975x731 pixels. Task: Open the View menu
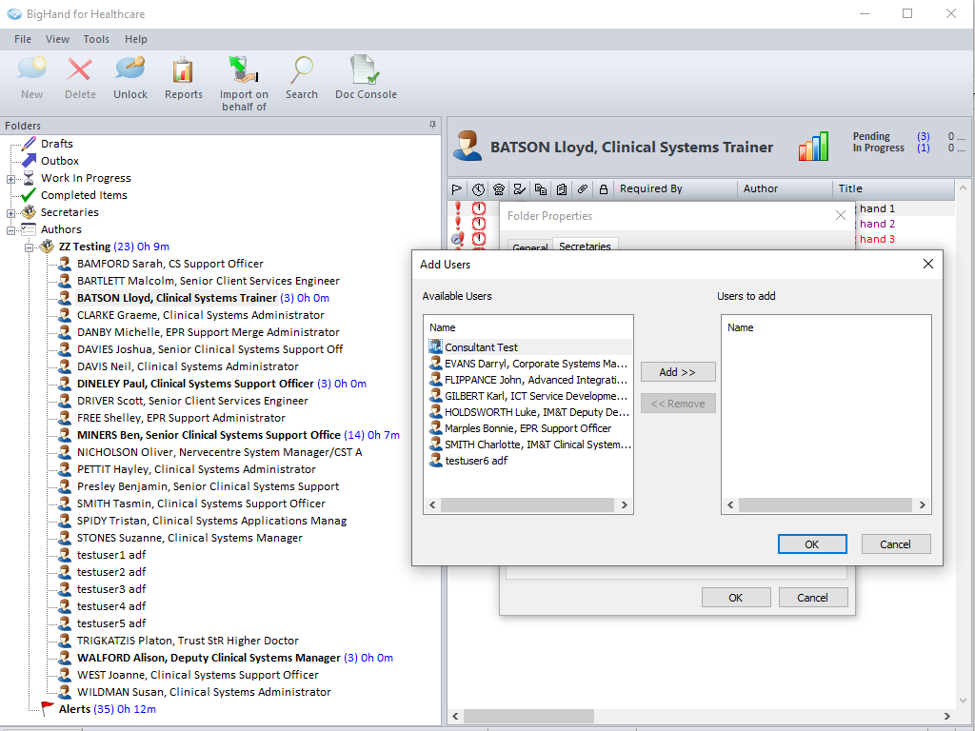(57, 39)
